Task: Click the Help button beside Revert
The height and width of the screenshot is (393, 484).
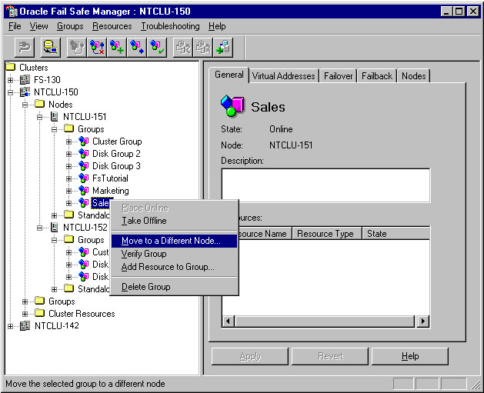Action: [410, 356]
